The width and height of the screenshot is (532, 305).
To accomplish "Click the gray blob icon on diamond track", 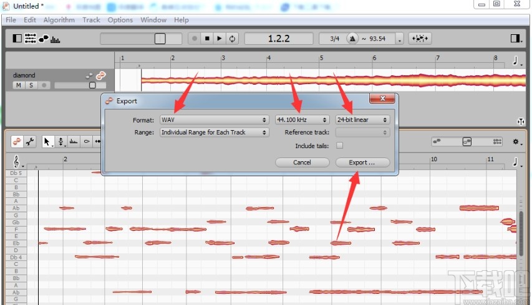I will click(x=89, y=75).
